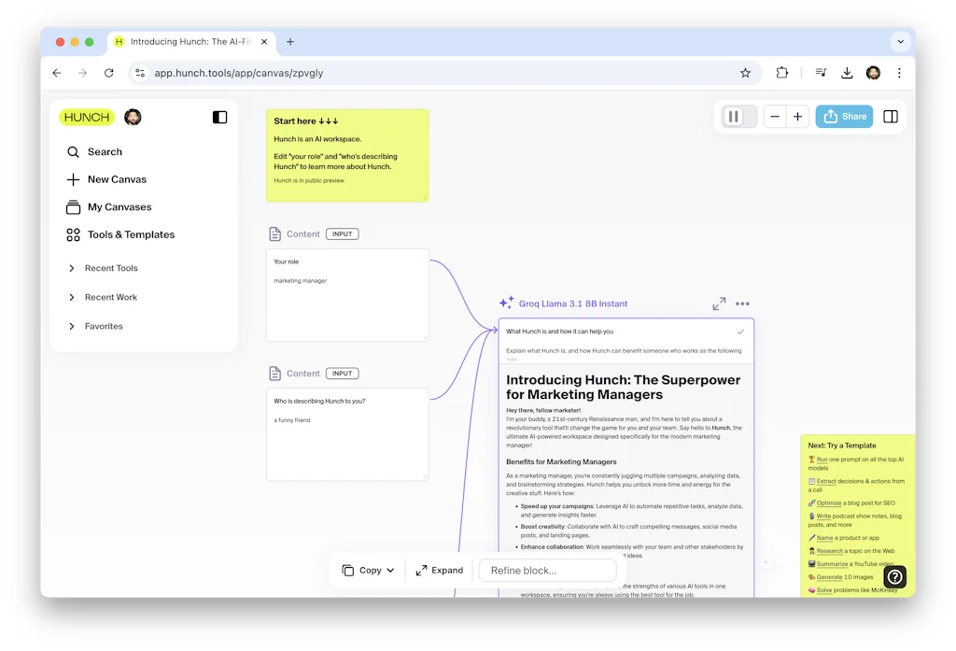Click the Groq Llama sparkle icon

click(507, 304)
